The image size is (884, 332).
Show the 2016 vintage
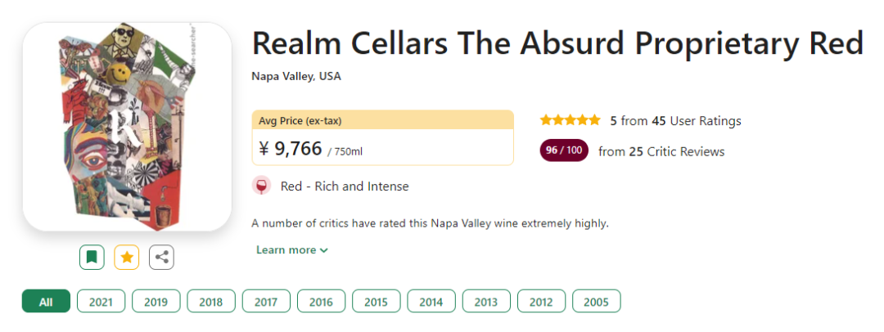click(321, 301)
